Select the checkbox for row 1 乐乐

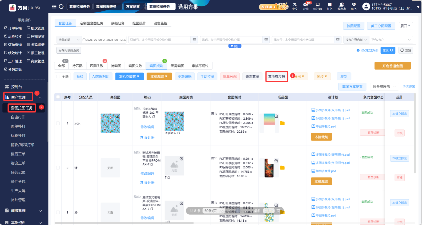(58, 123)
